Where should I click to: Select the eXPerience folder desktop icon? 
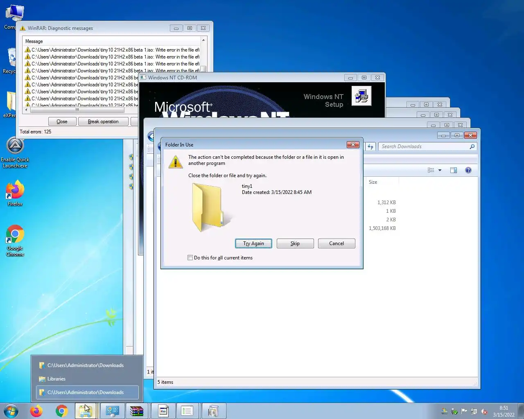(10, 104)
